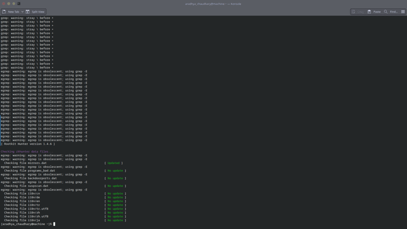Click 'No update' status for i18n/ja
Image resolution: width=407 pixels, height=229 pixels.
coord(115,220)
